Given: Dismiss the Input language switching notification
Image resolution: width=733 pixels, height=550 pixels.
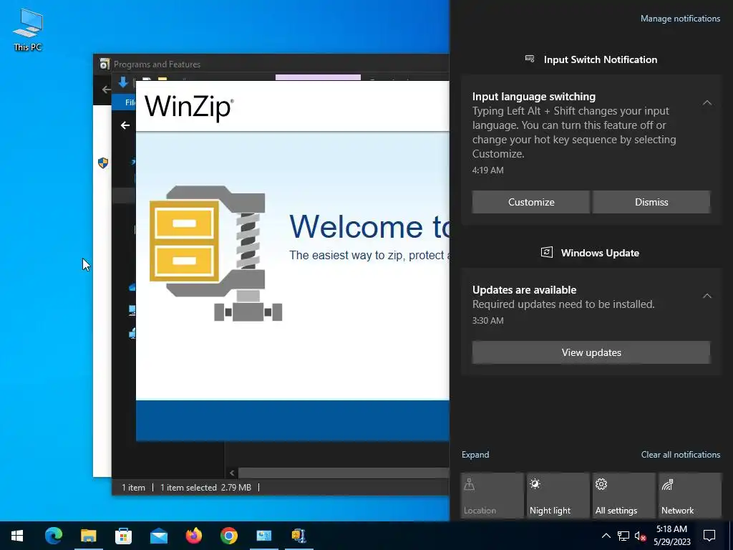Looking at the screenshot, I should point(651,202).
